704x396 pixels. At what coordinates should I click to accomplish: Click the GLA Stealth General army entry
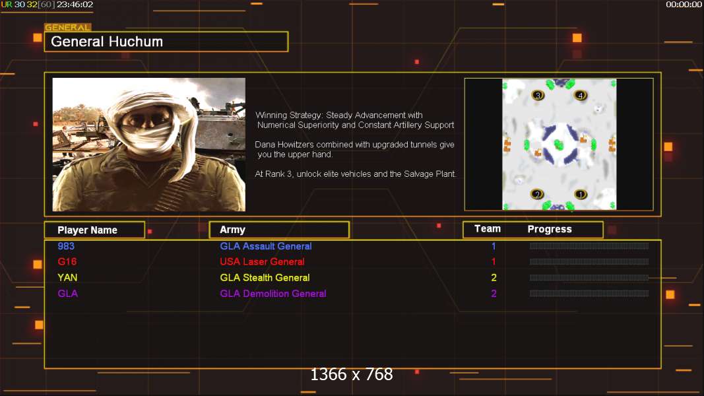(x=265, y=277)
